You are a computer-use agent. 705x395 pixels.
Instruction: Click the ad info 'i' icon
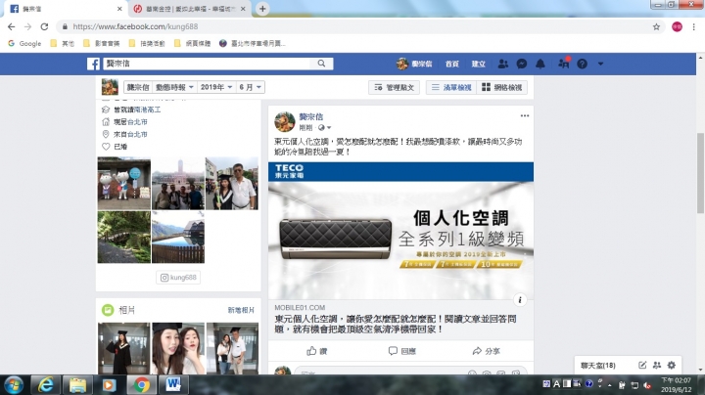pyautogui.click(x=520, y=300)
